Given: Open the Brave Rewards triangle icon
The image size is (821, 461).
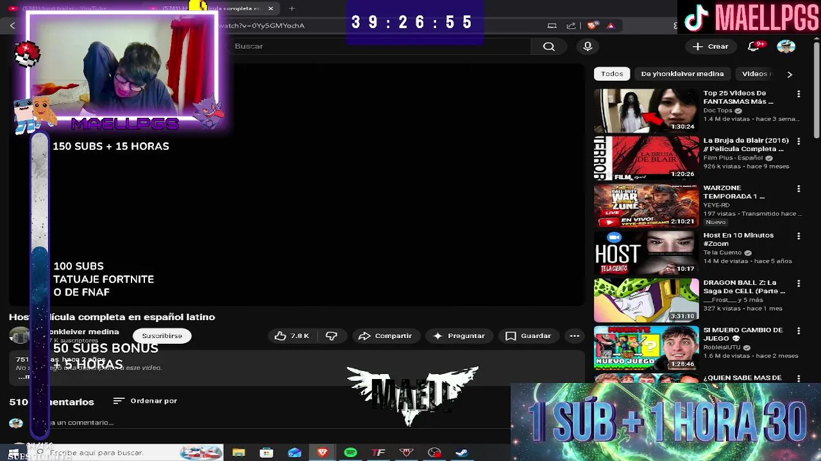Looking at the screenshot, I should click(x=611, y=26).
